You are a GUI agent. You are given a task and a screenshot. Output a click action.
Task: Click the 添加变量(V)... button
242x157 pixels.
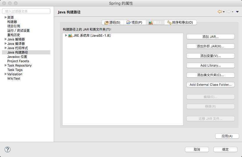pyautogui.click(x=211, y=56)
